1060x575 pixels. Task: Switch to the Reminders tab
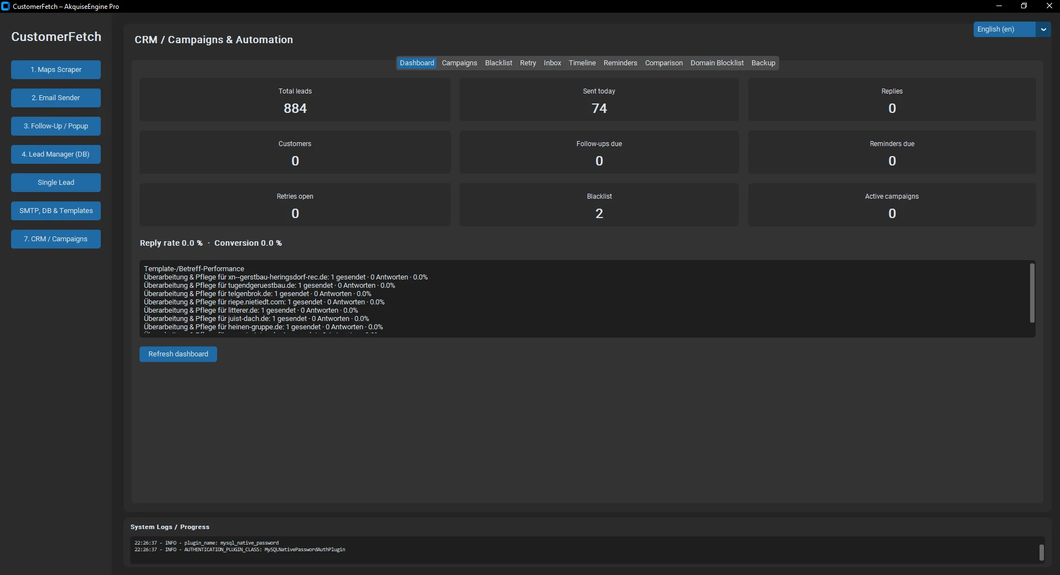coord(620,63)
